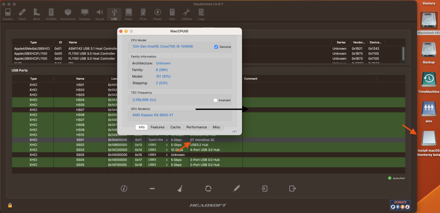
Task: Select the ASM1142 USB 3.1 Host Controller row
Action: pos(207,48)
